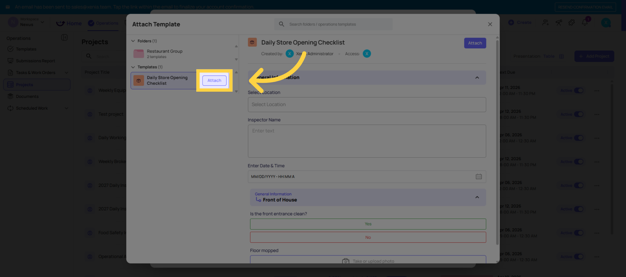Open the telescope icon in top bar
Screen dimensions: 626x277
[x=559, y=23]
